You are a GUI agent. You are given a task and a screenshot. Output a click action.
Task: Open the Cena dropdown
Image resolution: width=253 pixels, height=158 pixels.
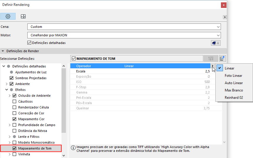pos(124,27)
